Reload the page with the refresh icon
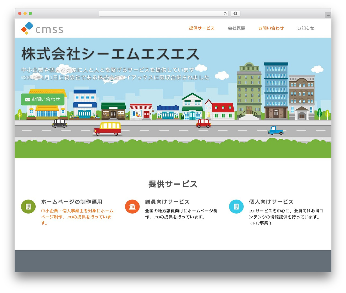This screenshot has width=346, height=293. pos(225,14)
